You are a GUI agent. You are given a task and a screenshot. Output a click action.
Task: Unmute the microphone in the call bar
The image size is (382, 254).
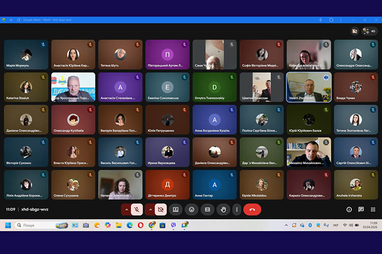(137, 209)
